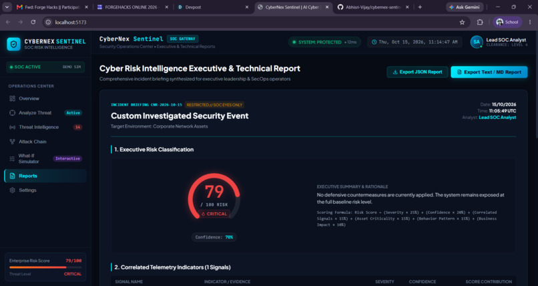538x286 pixels.
Task: Click the INDICATOR / EVIDENCE column header
Action: coord(227,281)
